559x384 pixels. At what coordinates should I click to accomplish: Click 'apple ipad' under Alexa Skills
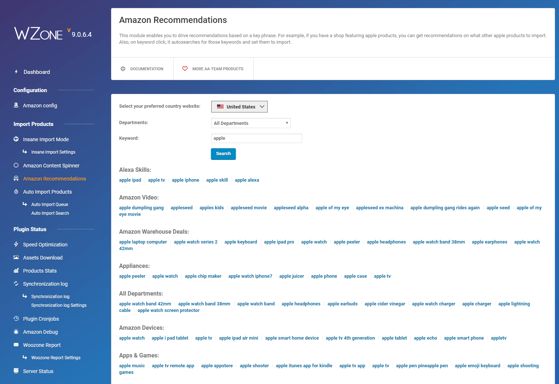point(130,180)
